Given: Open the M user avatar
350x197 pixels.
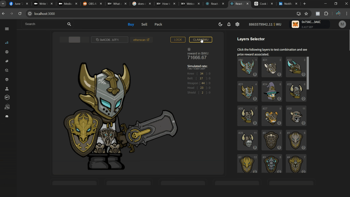Looking at the screenshot, I should pyautogui.click(x=342, y=24).
